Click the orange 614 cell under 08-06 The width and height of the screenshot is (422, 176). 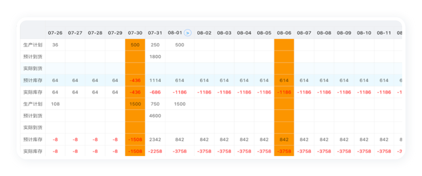(284, 80)
